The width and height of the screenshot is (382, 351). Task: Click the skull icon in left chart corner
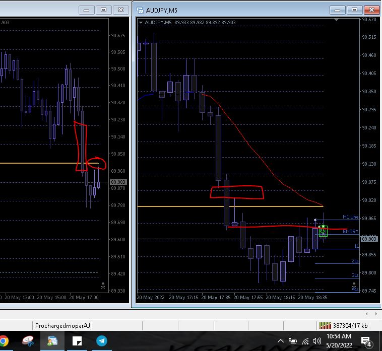coord(103,286)
